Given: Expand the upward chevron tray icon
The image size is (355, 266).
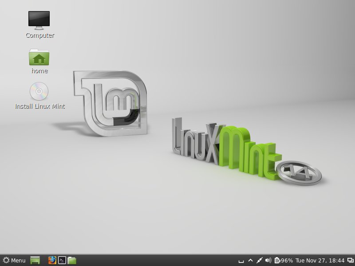Looking at the screenshot, I should click(x=250, y=261).
